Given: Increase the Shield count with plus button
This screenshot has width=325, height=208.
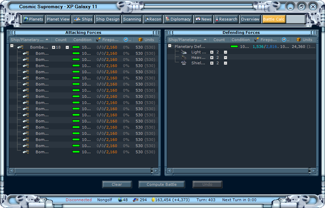Looking at the screenshot, I should [x=212, y=63].
